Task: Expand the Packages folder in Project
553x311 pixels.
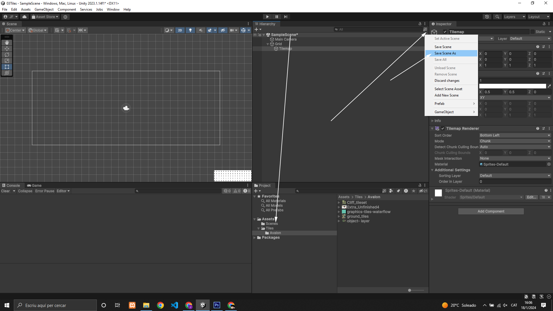Action: point(255,238)
